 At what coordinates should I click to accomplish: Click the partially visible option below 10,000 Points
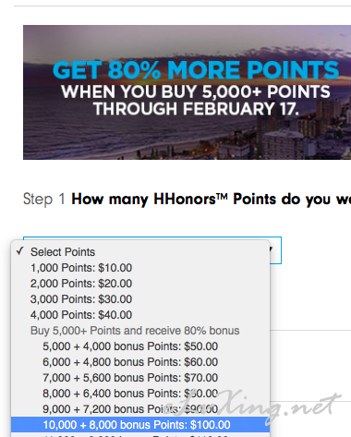[140, 435]
